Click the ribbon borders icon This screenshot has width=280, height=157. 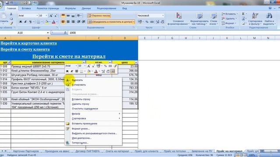pos(38,22)
